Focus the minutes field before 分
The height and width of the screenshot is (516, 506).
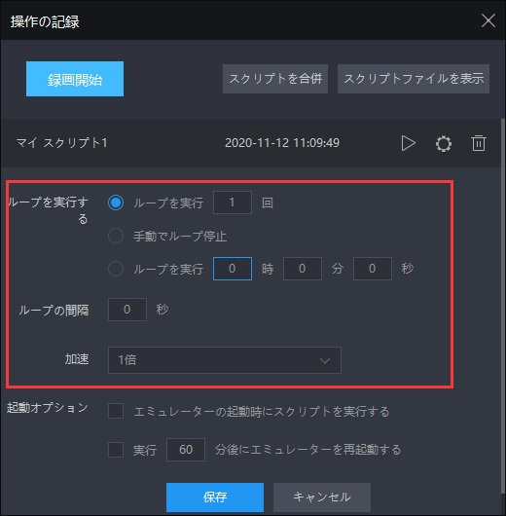[303, 269]
